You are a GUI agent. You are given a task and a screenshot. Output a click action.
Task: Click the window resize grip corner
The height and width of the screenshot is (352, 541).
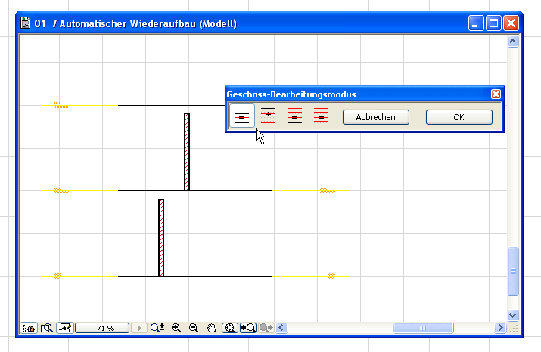pos(514,329)
